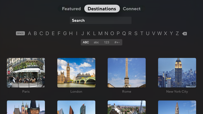Tap the SPACE key on keyboard
203x114 pixels.
20,33
